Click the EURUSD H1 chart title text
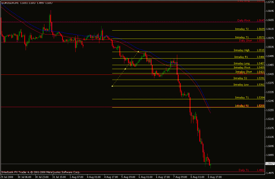 [x=27, y=3]
